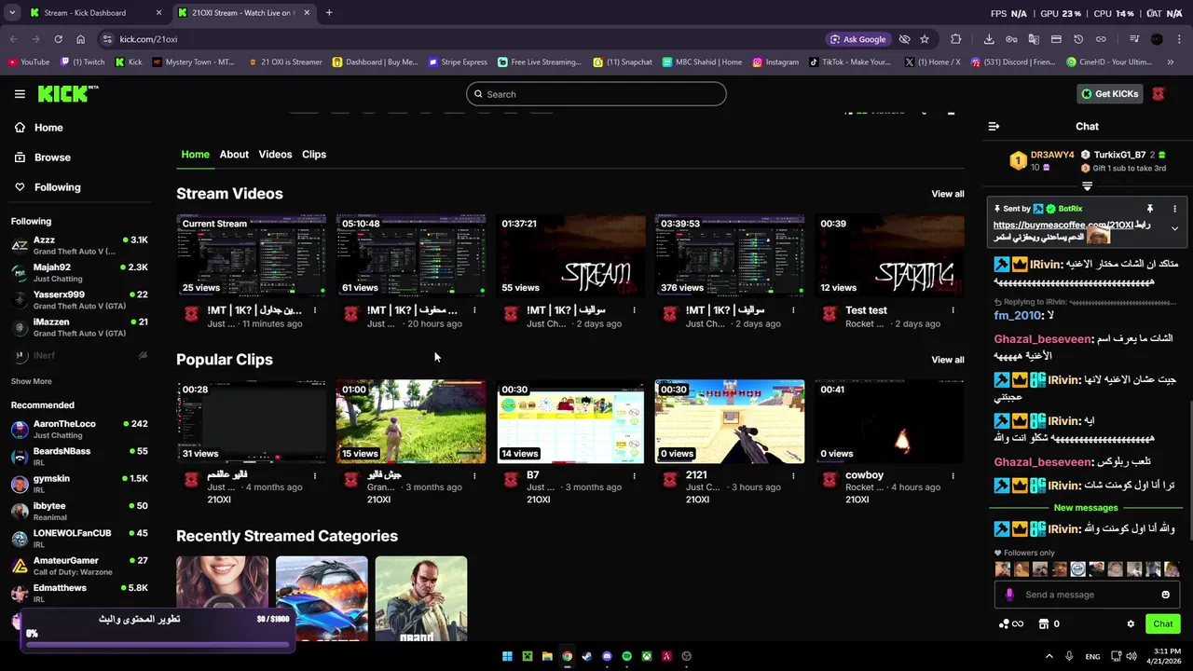Show hidden system tray icons
The width and height of the screenshot is (1193, 671).
tap(1049, 656)
